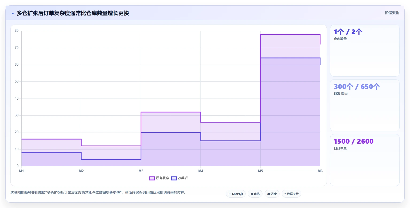This screenshot has width=410, height=208.
Task: Click the 10 y-axis tick label
Action: point(17,149)
